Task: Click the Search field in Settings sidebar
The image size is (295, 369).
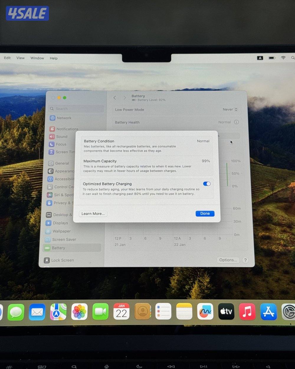Action: click(77, 109)
